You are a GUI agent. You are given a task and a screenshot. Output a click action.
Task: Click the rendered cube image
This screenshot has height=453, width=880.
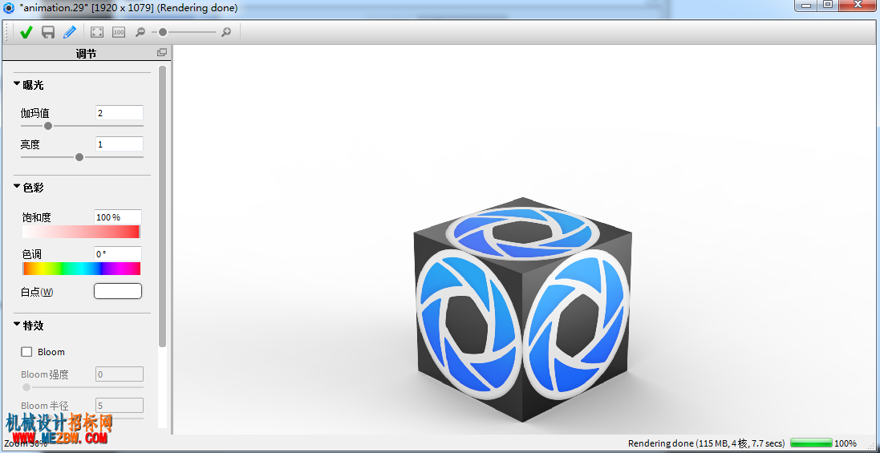click(x=523, y=309)
